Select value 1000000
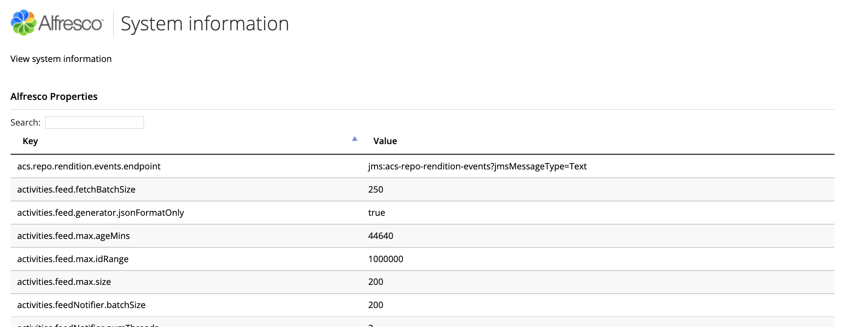848x327 pixels. click(x=386, y=259)
